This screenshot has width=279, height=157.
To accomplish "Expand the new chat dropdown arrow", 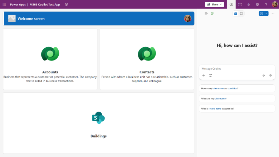I will 266,13.
